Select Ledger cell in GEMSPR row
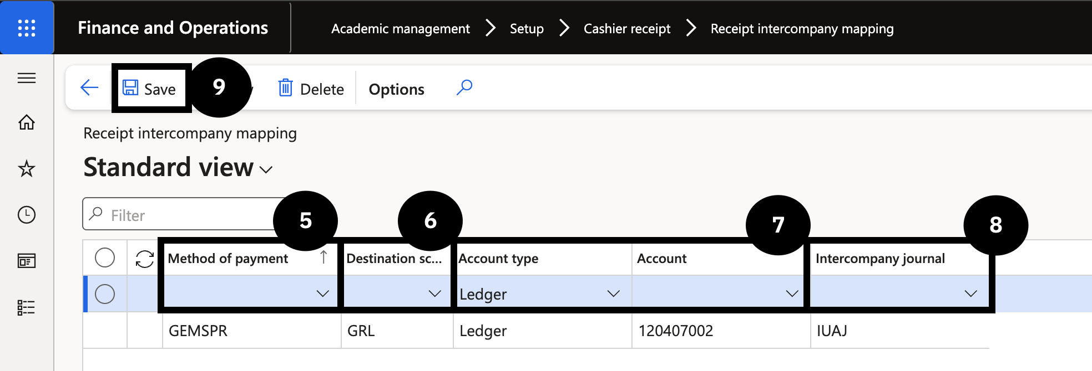1092x371 pixels. (x=543, y=331)
